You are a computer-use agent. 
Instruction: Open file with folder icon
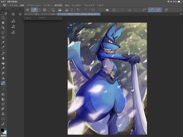pyautogui.click(x=60, y=10)
